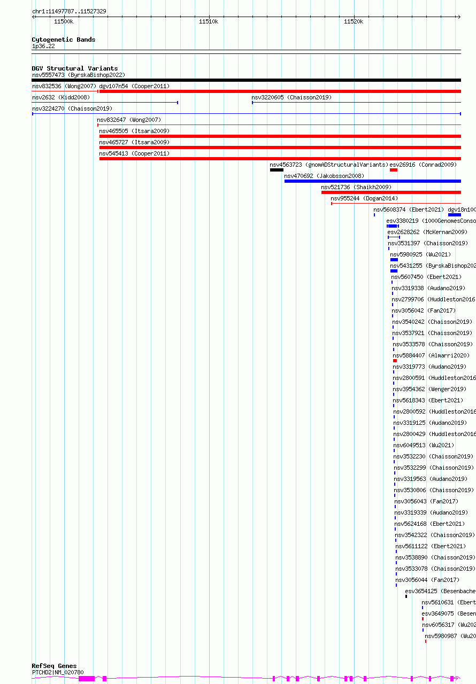Click the 11500k ruler tick label

tap(64, 21)
